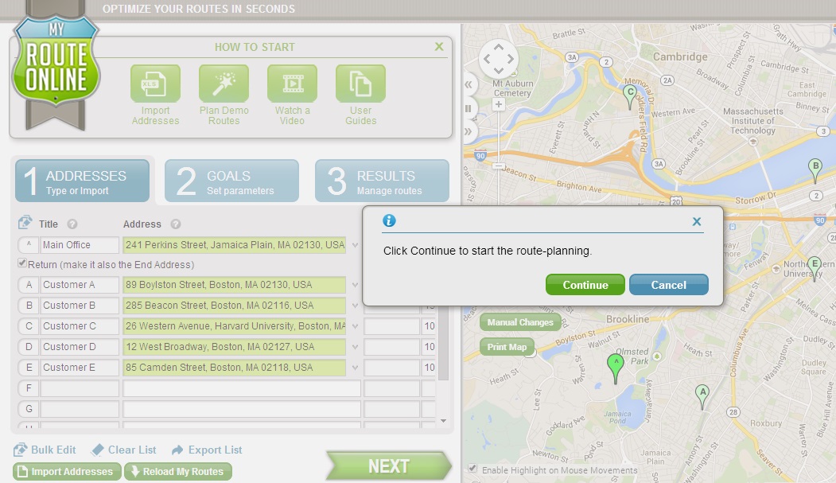Click the double-right chevron at the map edge
The width and height of the screenshot is (836, 483).
(x=469, y=131)
